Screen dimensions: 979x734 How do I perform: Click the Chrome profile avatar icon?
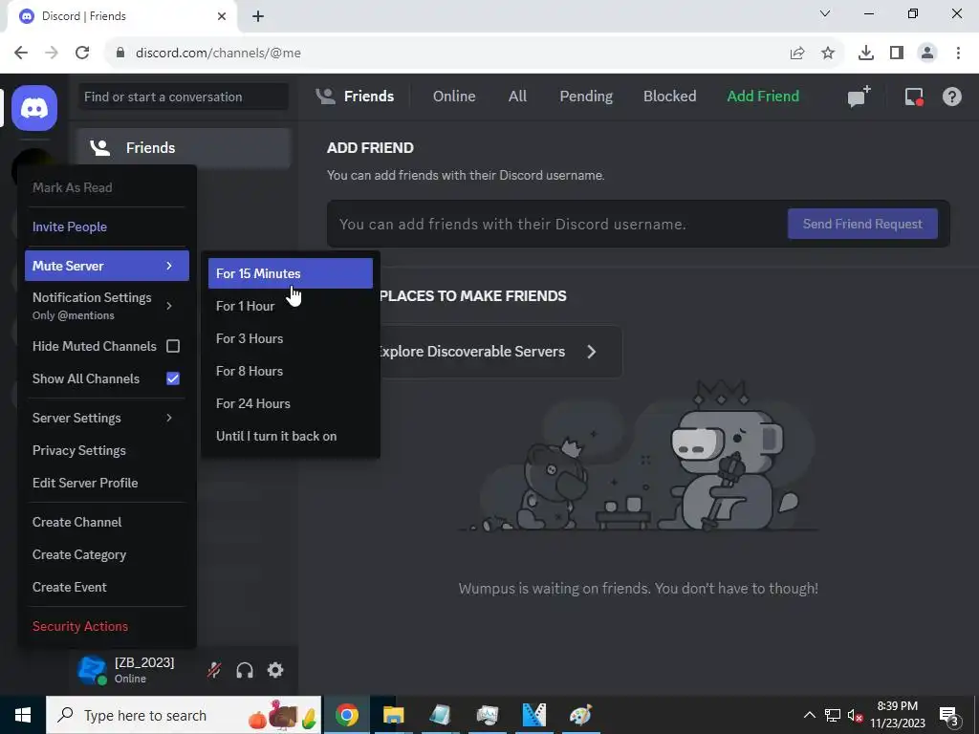coord(927,54)
